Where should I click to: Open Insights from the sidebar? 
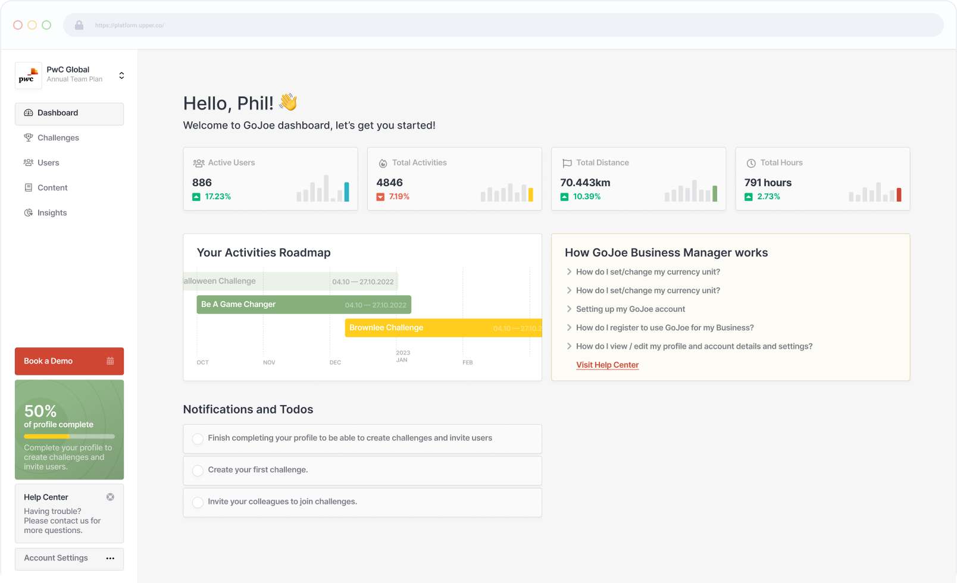52,212
